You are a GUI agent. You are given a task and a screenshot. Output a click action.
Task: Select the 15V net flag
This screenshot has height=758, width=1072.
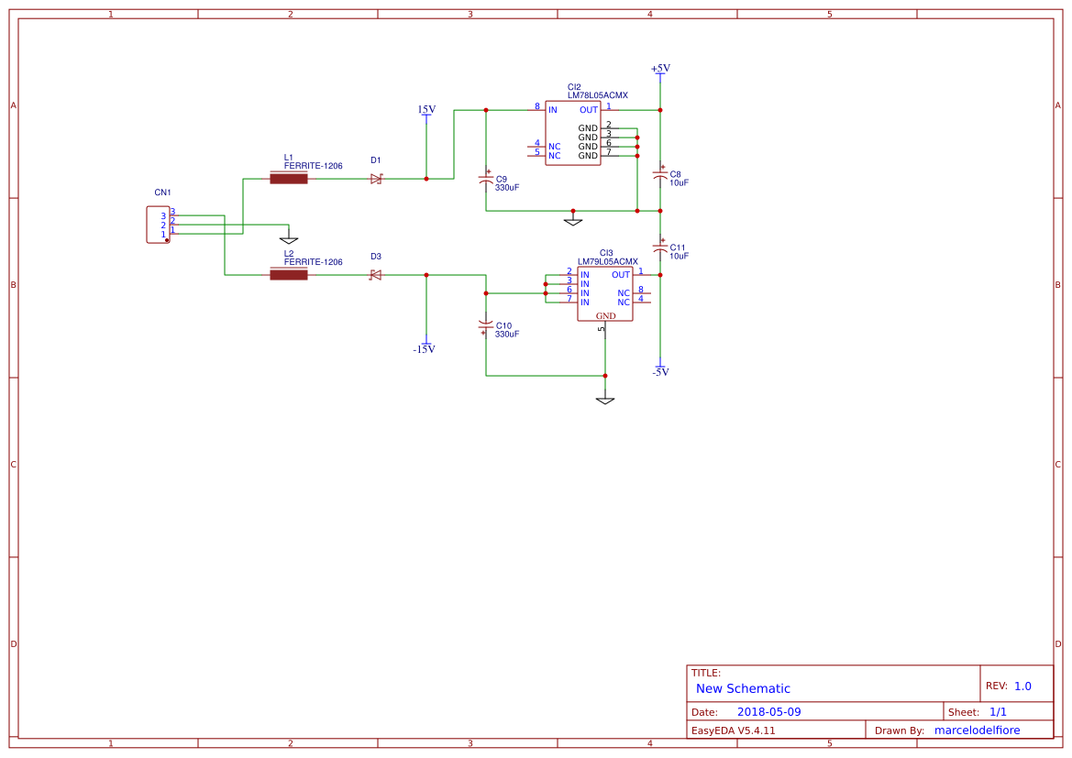[427, 109]
